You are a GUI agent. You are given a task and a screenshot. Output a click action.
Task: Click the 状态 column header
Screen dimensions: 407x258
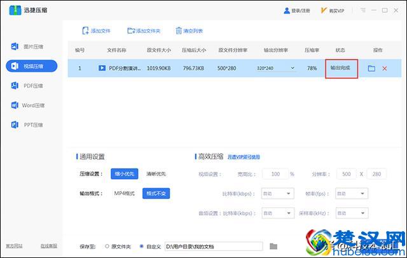coord(340,50)
